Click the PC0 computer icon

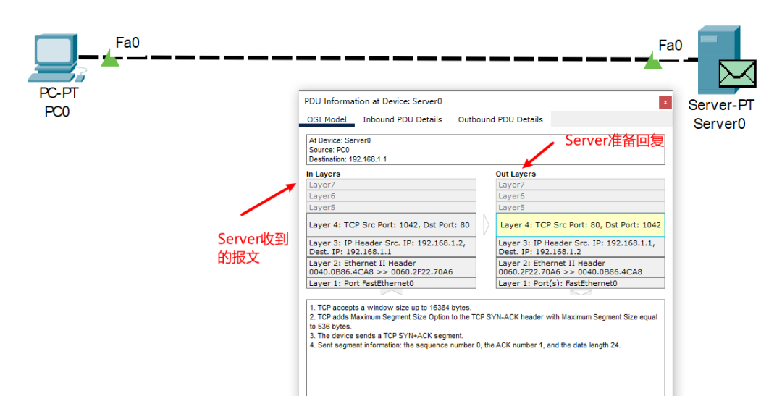click(x=56, y=58)
